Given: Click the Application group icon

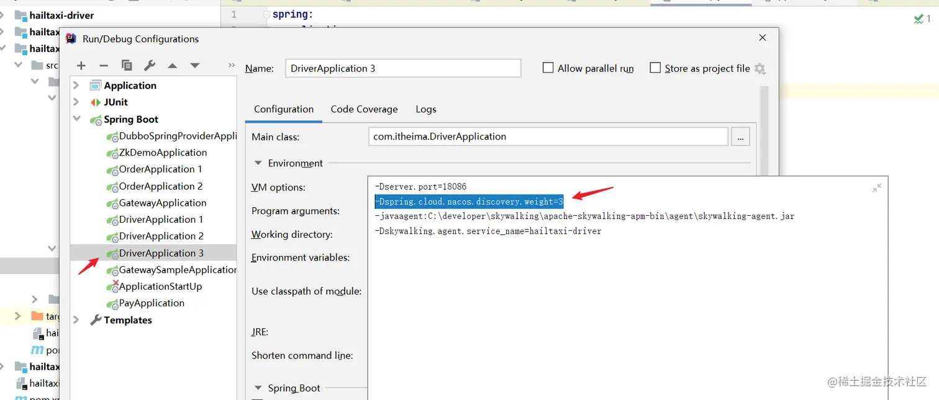Looking at the screenshot, I should (95, 86).
